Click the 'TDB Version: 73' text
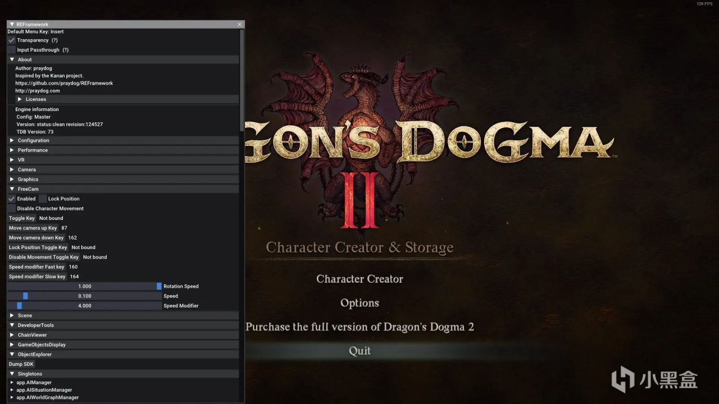 point(35,132)
